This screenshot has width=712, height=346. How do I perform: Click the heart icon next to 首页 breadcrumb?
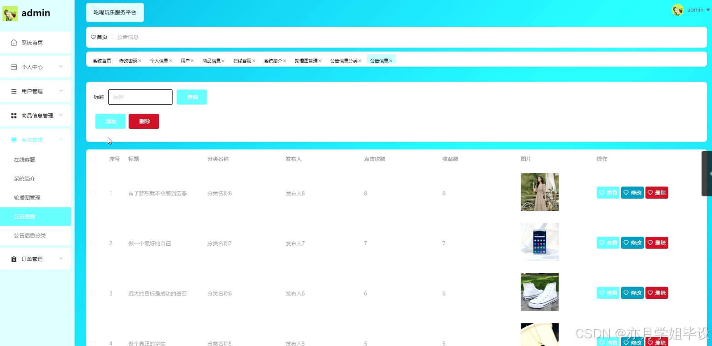click(93, 37)
